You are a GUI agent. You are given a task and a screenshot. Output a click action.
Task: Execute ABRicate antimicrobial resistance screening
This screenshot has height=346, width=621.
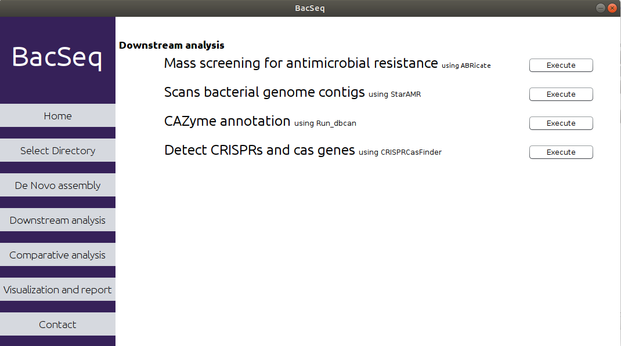561,65
